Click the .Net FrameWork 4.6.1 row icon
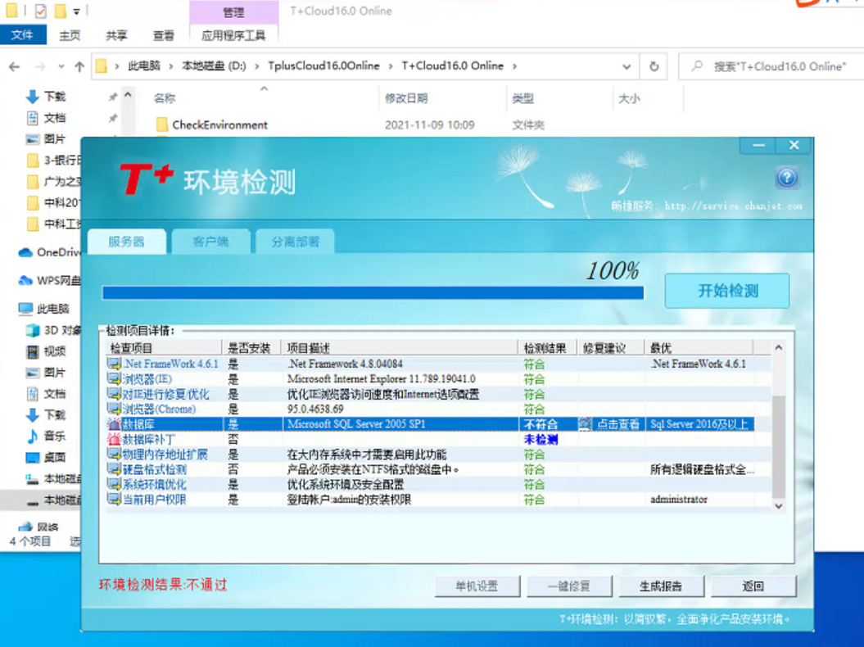 pos(114,364)
